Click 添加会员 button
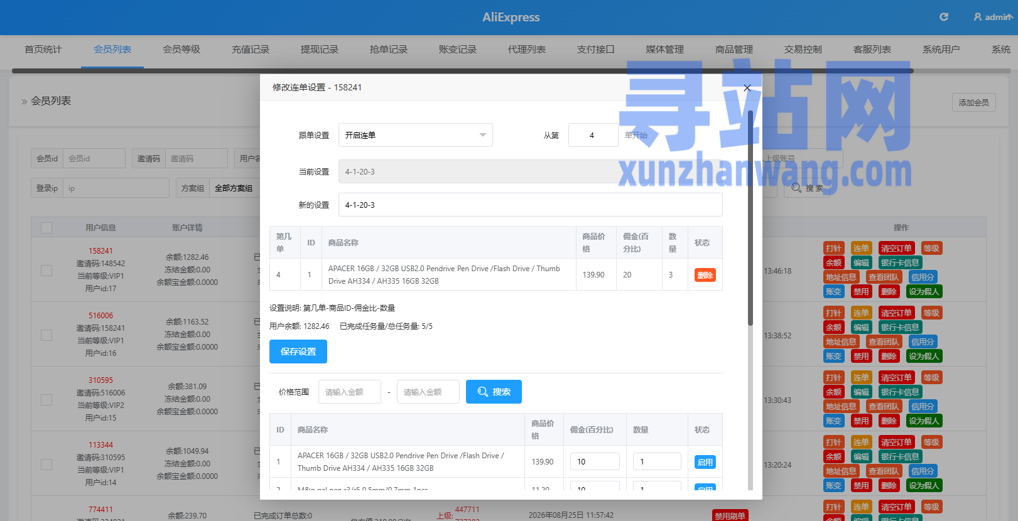This screenshot has height=521, width=1018. (973, 102)
